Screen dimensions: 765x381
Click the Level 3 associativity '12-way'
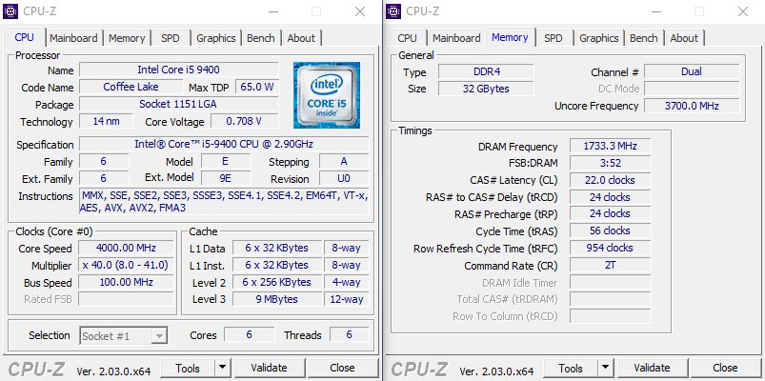click(347, 299)
